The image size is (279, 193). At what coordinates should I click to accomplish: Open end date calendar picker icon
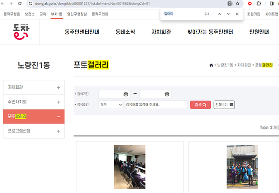[x=167, y=94]
